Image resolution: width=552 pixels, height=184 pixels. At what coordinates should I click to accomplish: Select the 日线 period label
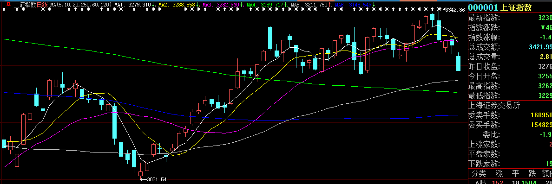click(x=42, y=5)
